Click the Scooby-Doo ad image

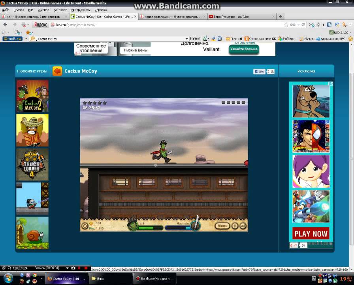click(x=311, y=101)
